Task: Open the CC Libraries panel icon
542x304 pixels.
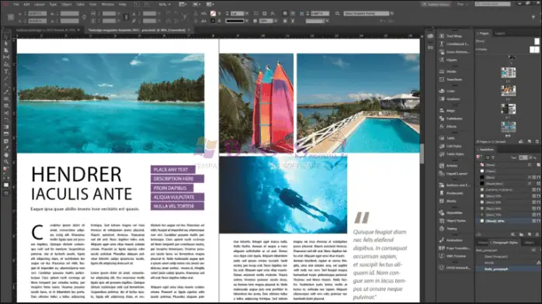Action: coord(430,36)
